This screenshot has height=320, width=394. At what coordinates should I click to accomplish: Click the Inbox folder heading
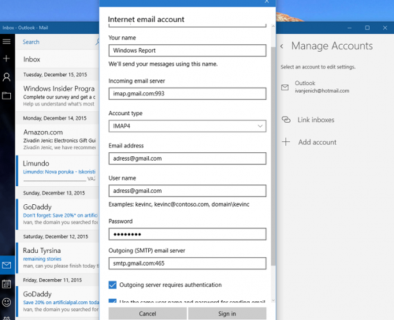click(31, 60)
